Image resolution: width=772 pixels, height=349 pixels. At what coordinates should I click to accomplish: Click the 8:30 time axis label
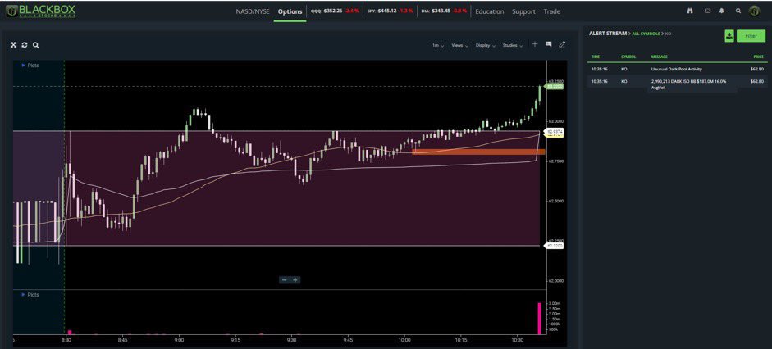[x=66, y=340]
